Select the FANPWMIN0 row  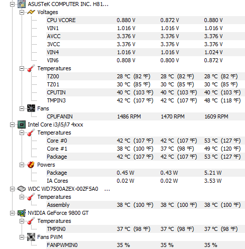point(146,245)
